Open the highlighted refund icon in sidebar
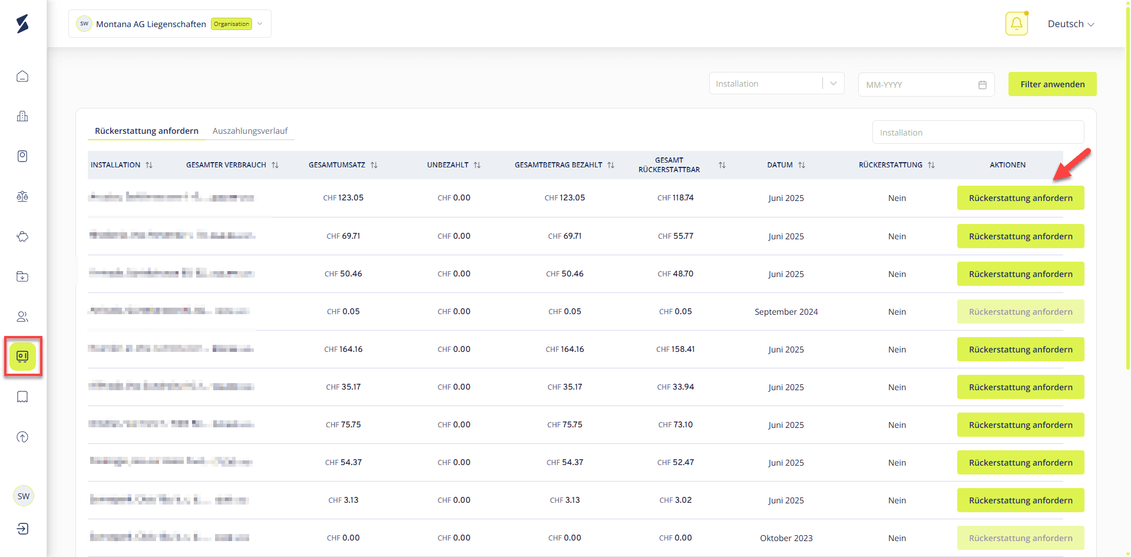1131x557 pixels. (22, 357)
